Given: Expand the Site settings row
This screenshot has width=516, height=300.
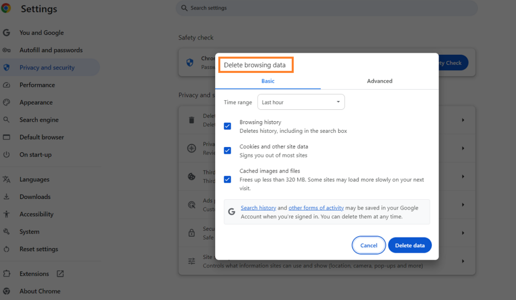Looking at the screenshot, I should 463,261.
